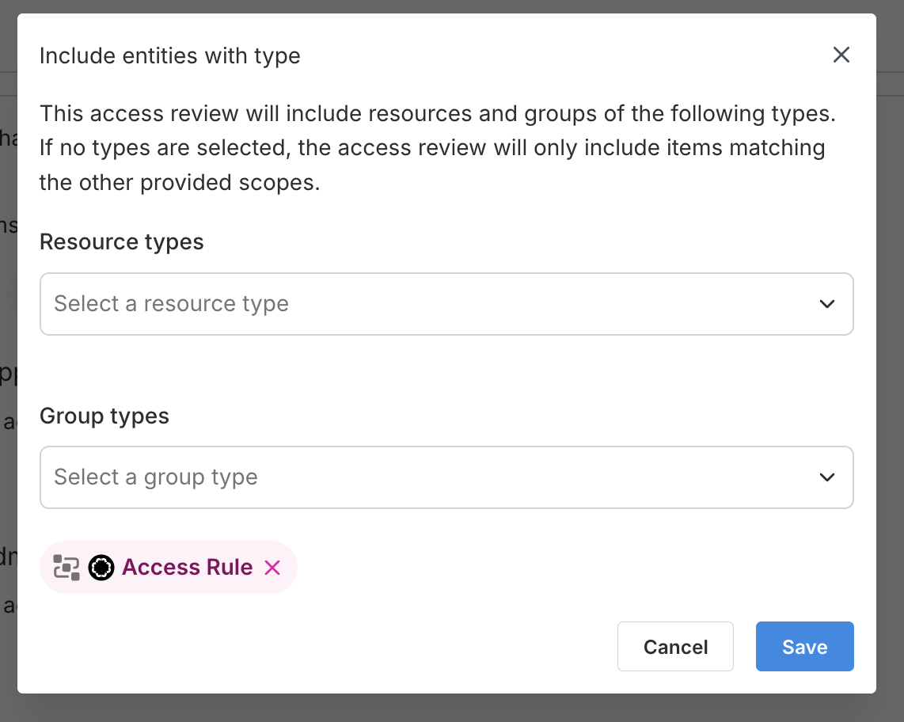Save the entity type selections
Screen dimensions: 904x722
pyautogui.click(x=804, y=646)
